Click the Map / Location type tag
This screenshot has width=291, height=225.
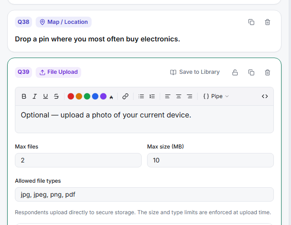64,22
